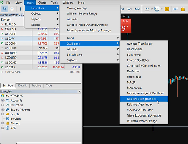188x144 pixels.
Task: Click the yellow dollar trading icon
Action: (x=167, y=9)
